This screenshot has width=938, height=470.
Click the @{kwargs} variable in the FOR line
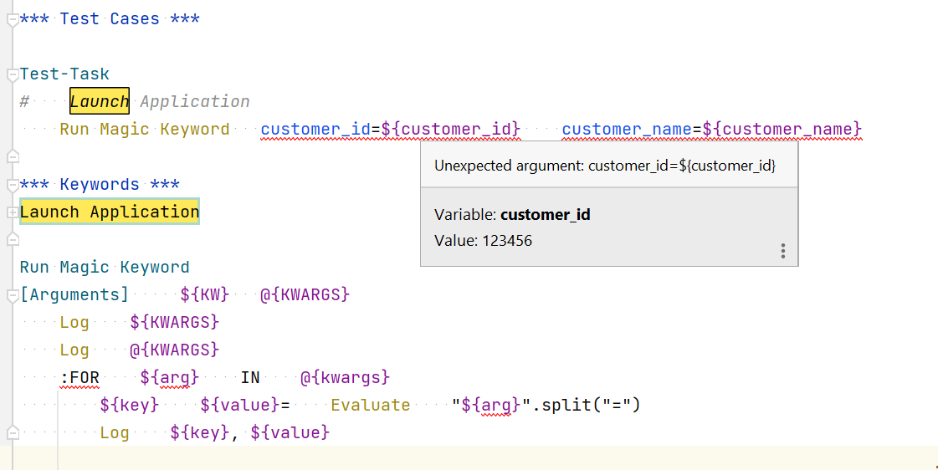pos(345,378)
